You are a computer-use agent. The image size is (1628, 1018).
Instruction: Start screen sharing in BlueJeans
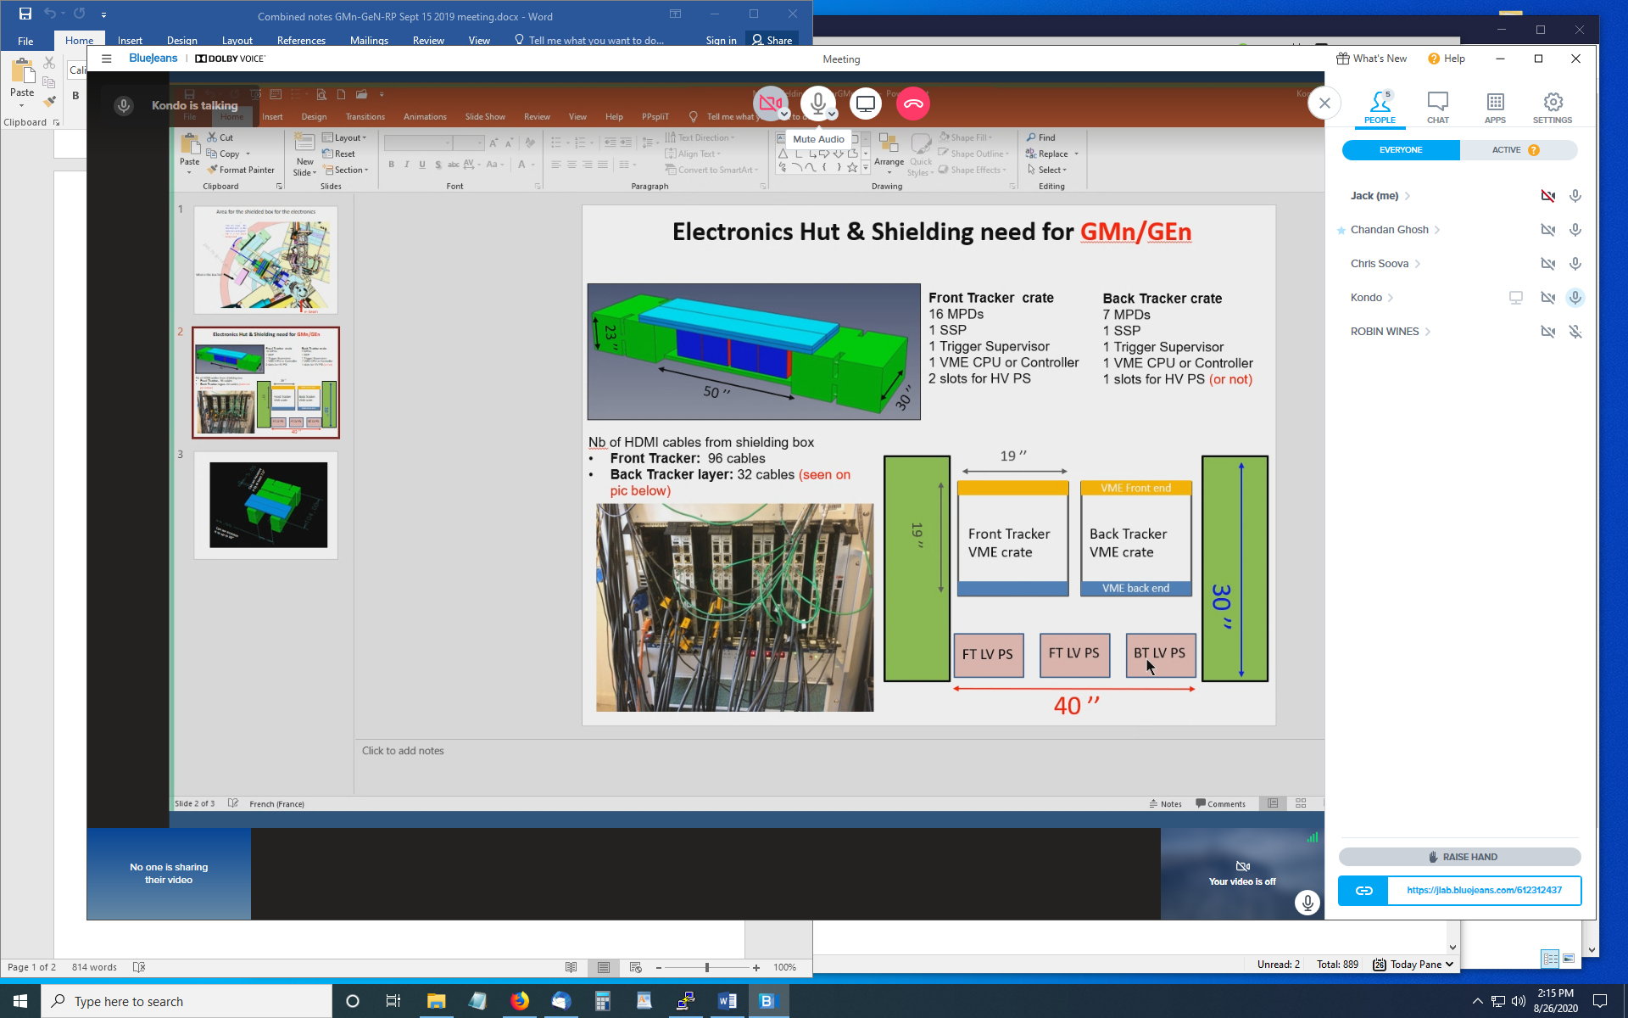[x=865, y=103]
